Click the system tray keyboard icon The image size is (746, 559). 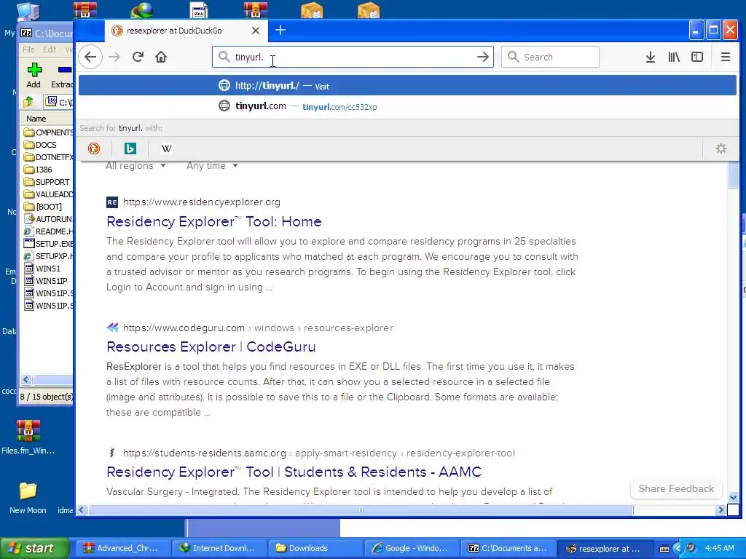664,549
